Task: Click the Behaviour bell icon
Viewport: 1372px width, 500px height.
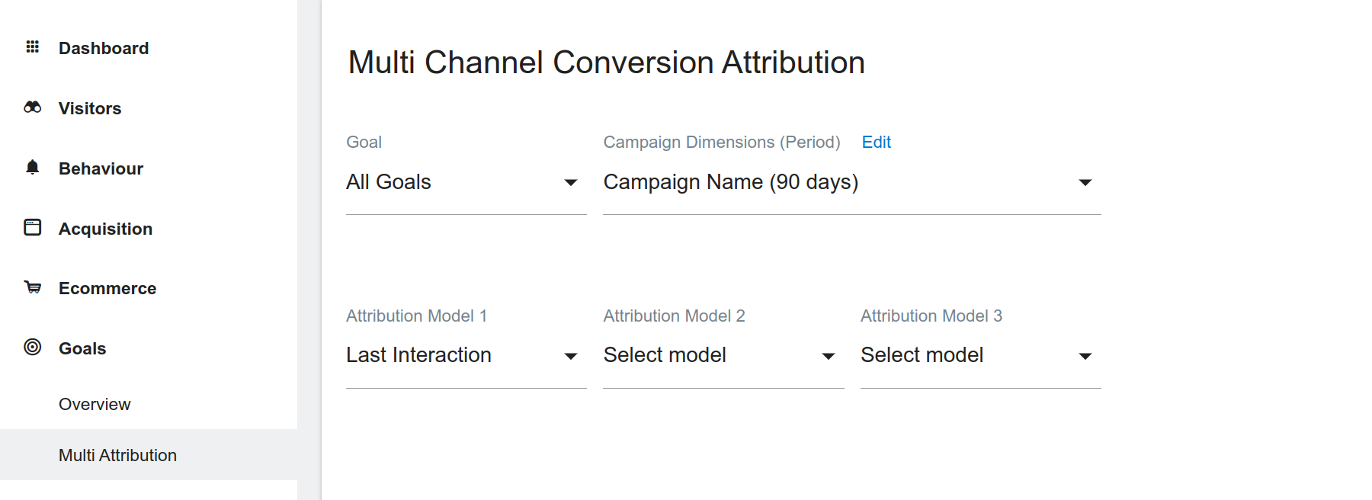Action: click(x=32, y=168)
